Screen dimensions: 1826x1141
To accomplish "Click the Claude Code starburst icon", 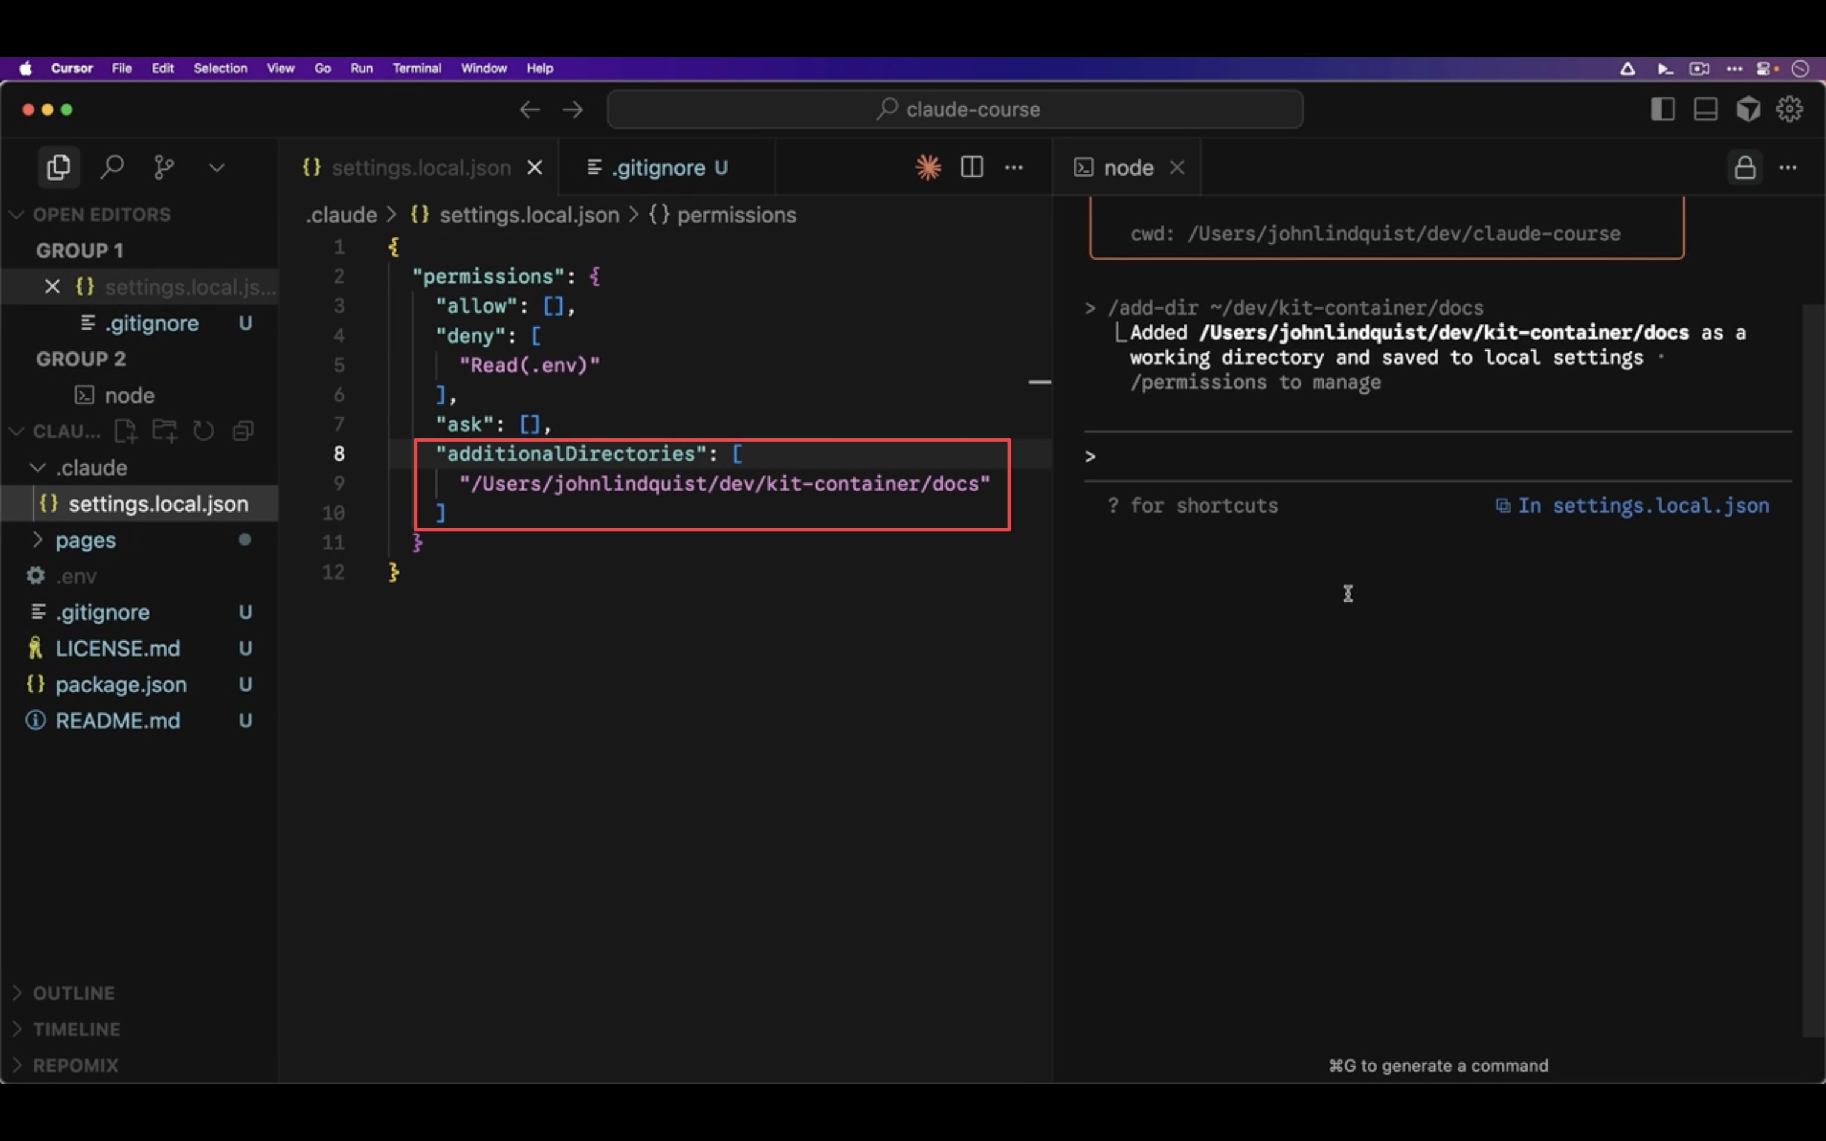I will point(928,167).
